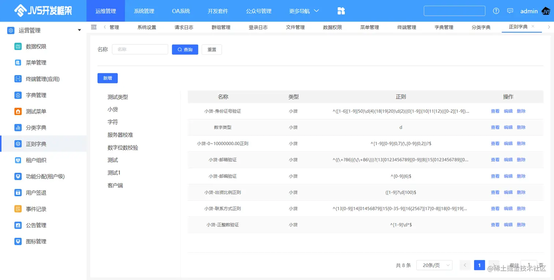
Task: Go to pagination page 1
Action: click(479, 265)
